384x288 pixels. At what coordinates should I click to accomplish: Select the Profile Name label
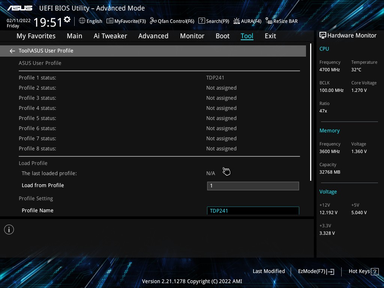click(37, 210)
